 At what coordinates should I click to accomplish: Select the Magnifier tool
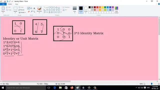34,11
